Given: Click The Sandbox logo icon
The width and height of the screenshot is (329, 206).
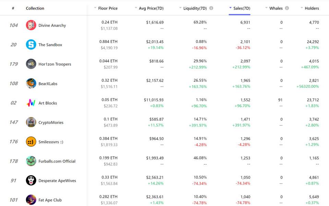Looking at the screenshot, I should [x=31, y=44].
